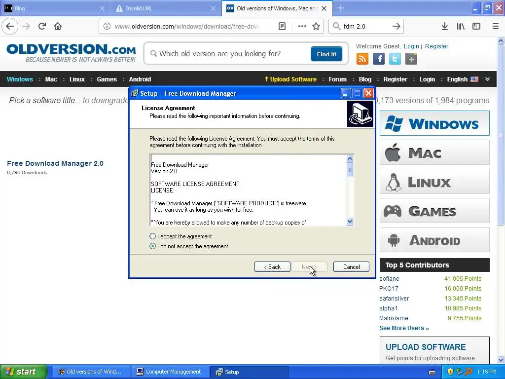
Task: Click the Firefox back arrow button
Action: point(10,26)
